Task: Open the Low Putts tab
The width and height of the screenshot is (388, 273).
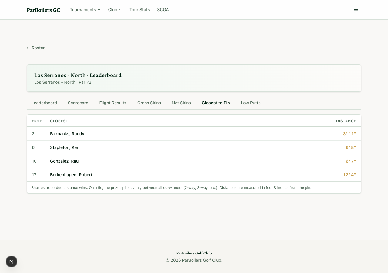Action: pyautogui.click(x=251, y=103)
